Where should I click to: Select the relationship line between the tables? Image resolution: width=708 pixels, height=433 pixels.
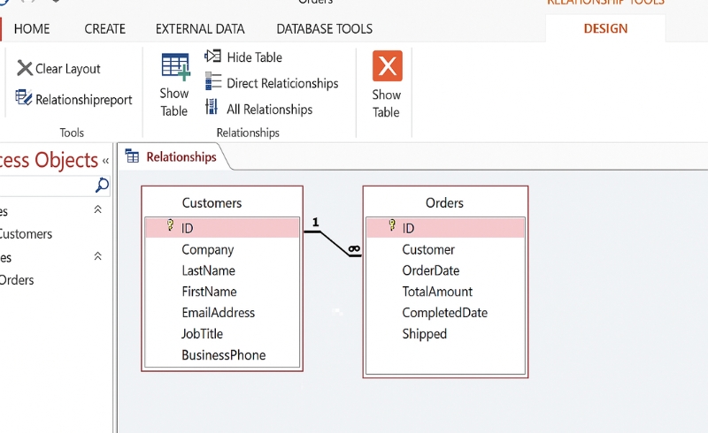335,244
